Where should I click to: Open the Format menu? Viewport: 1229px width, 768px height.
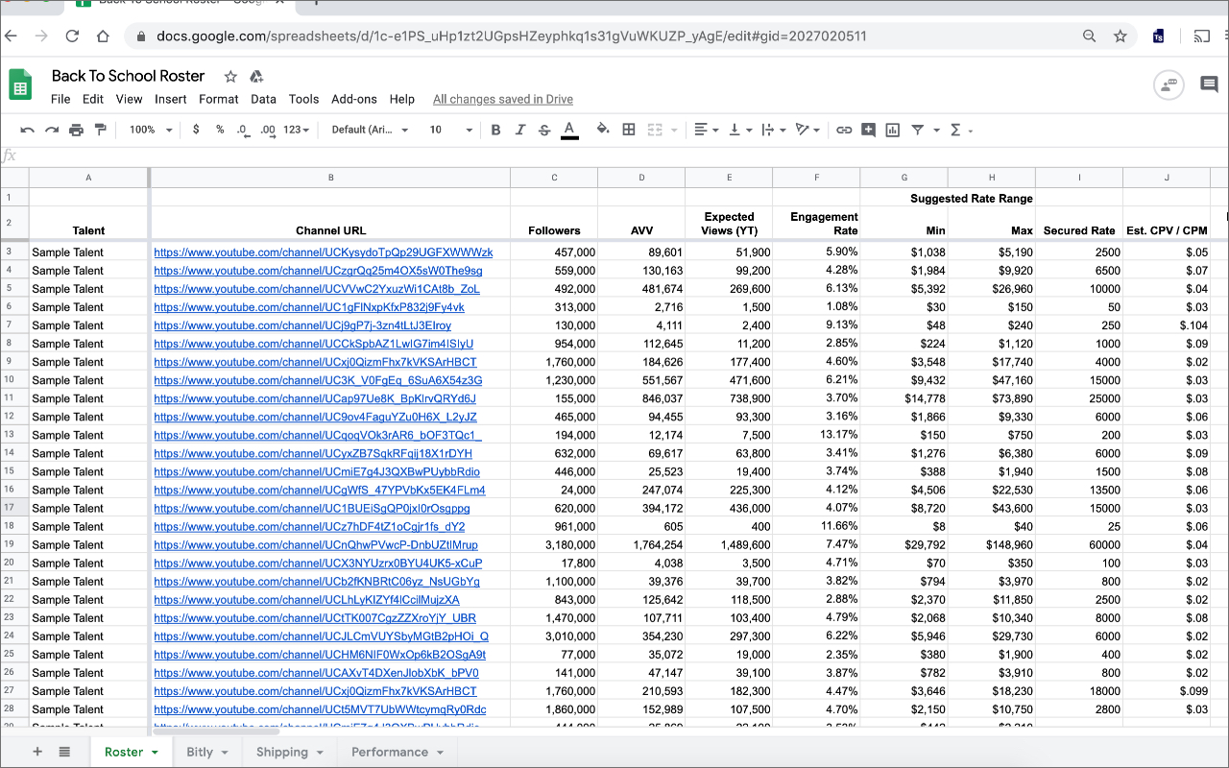coord(219,99)
